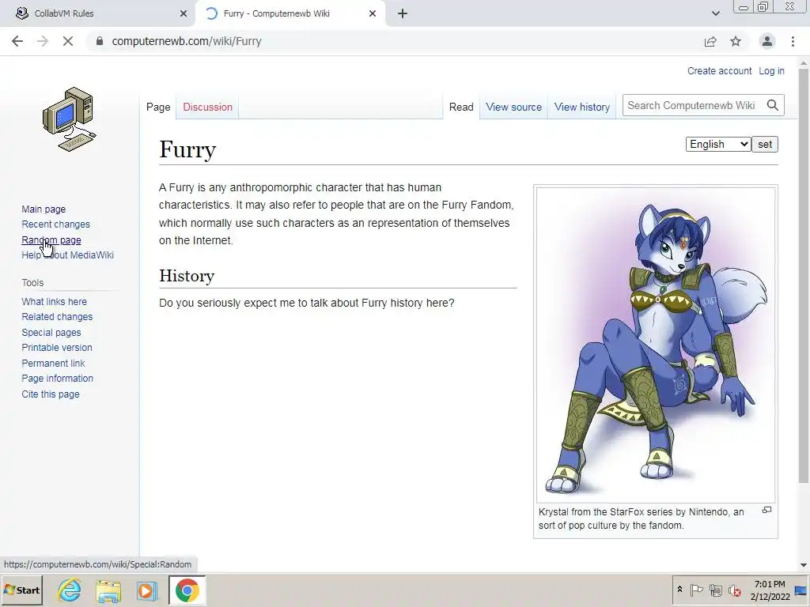Viewport: 810px width, 607px height.
Task: Bookmark this page with the star icon
Action: coord(736,41)
